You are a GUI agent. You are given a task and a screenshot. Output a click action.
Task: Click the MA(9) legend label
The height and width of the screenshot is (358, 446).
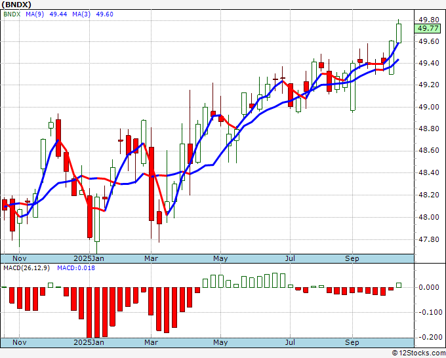pos(35,14)
